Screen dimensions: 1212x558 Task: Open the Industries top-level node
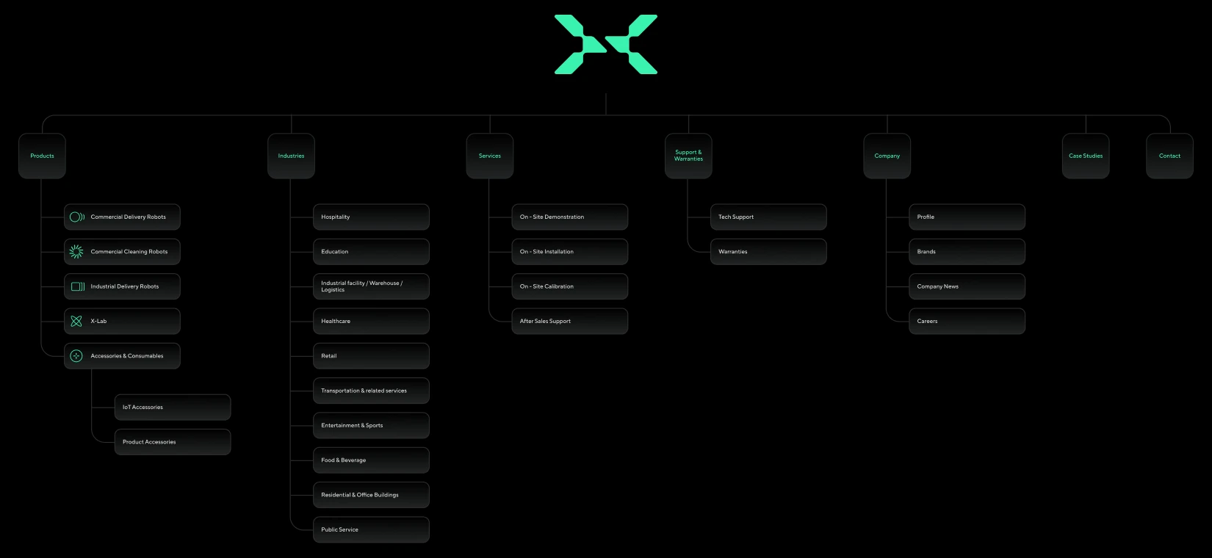pos(291,156)
